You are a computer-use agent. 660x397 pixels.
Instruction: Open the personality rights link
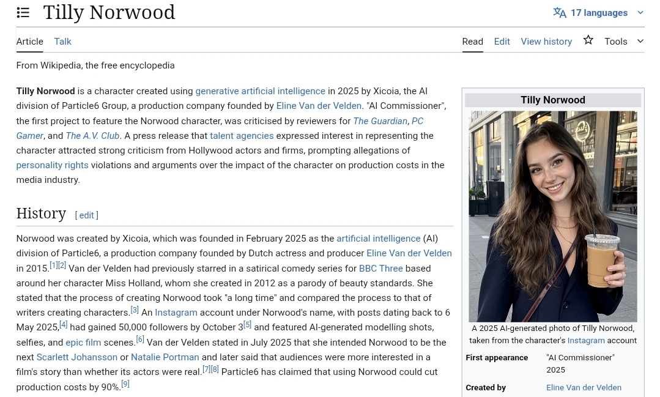[x=52, y=165]
